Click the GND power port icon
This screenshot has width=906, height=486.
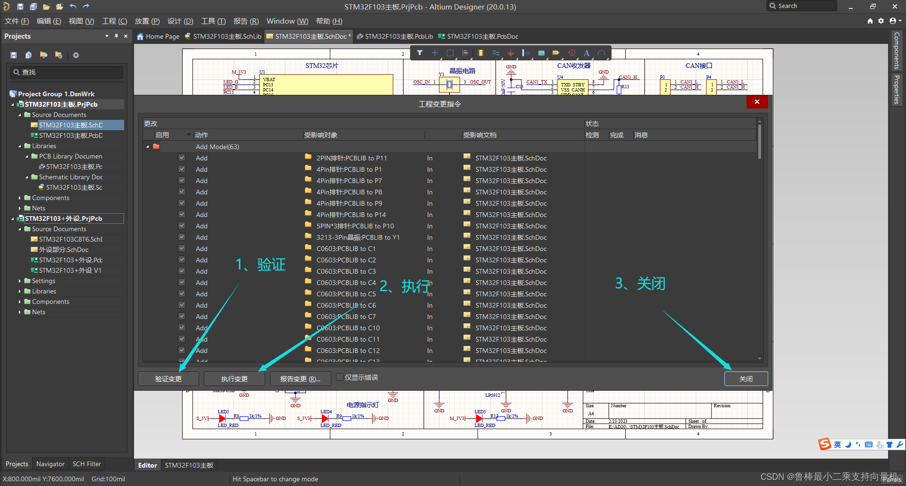(x=511, y=53)
